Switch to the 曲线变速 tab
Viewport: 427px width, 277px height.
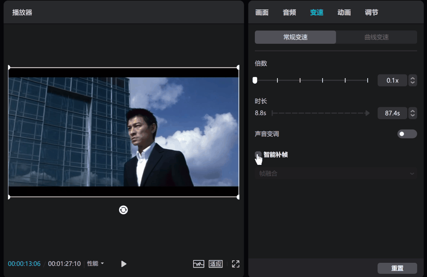coord(376,37)
